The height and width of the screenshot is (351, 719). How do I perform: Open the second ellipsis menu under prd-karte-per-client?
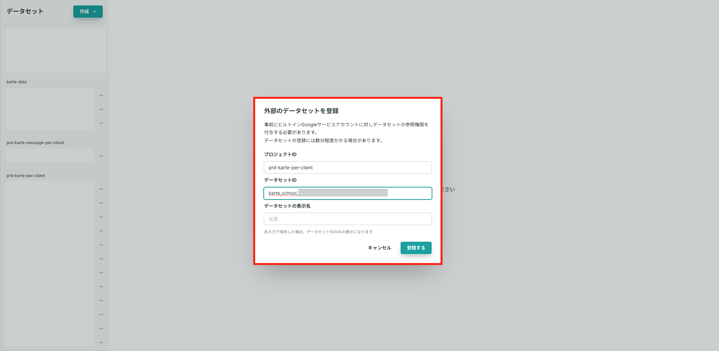pyautogui.click(x=101, y=202)
